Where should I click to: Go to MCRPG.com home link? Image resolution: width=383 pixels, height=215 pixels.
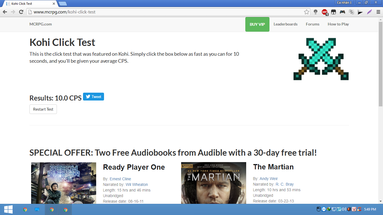pos(41,24)
